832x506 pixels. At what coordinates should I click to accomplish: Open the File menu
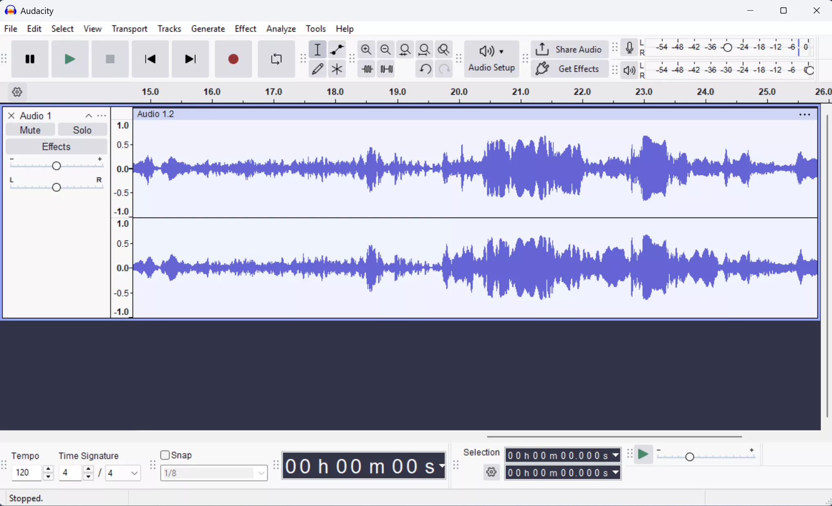coord(11,29)
